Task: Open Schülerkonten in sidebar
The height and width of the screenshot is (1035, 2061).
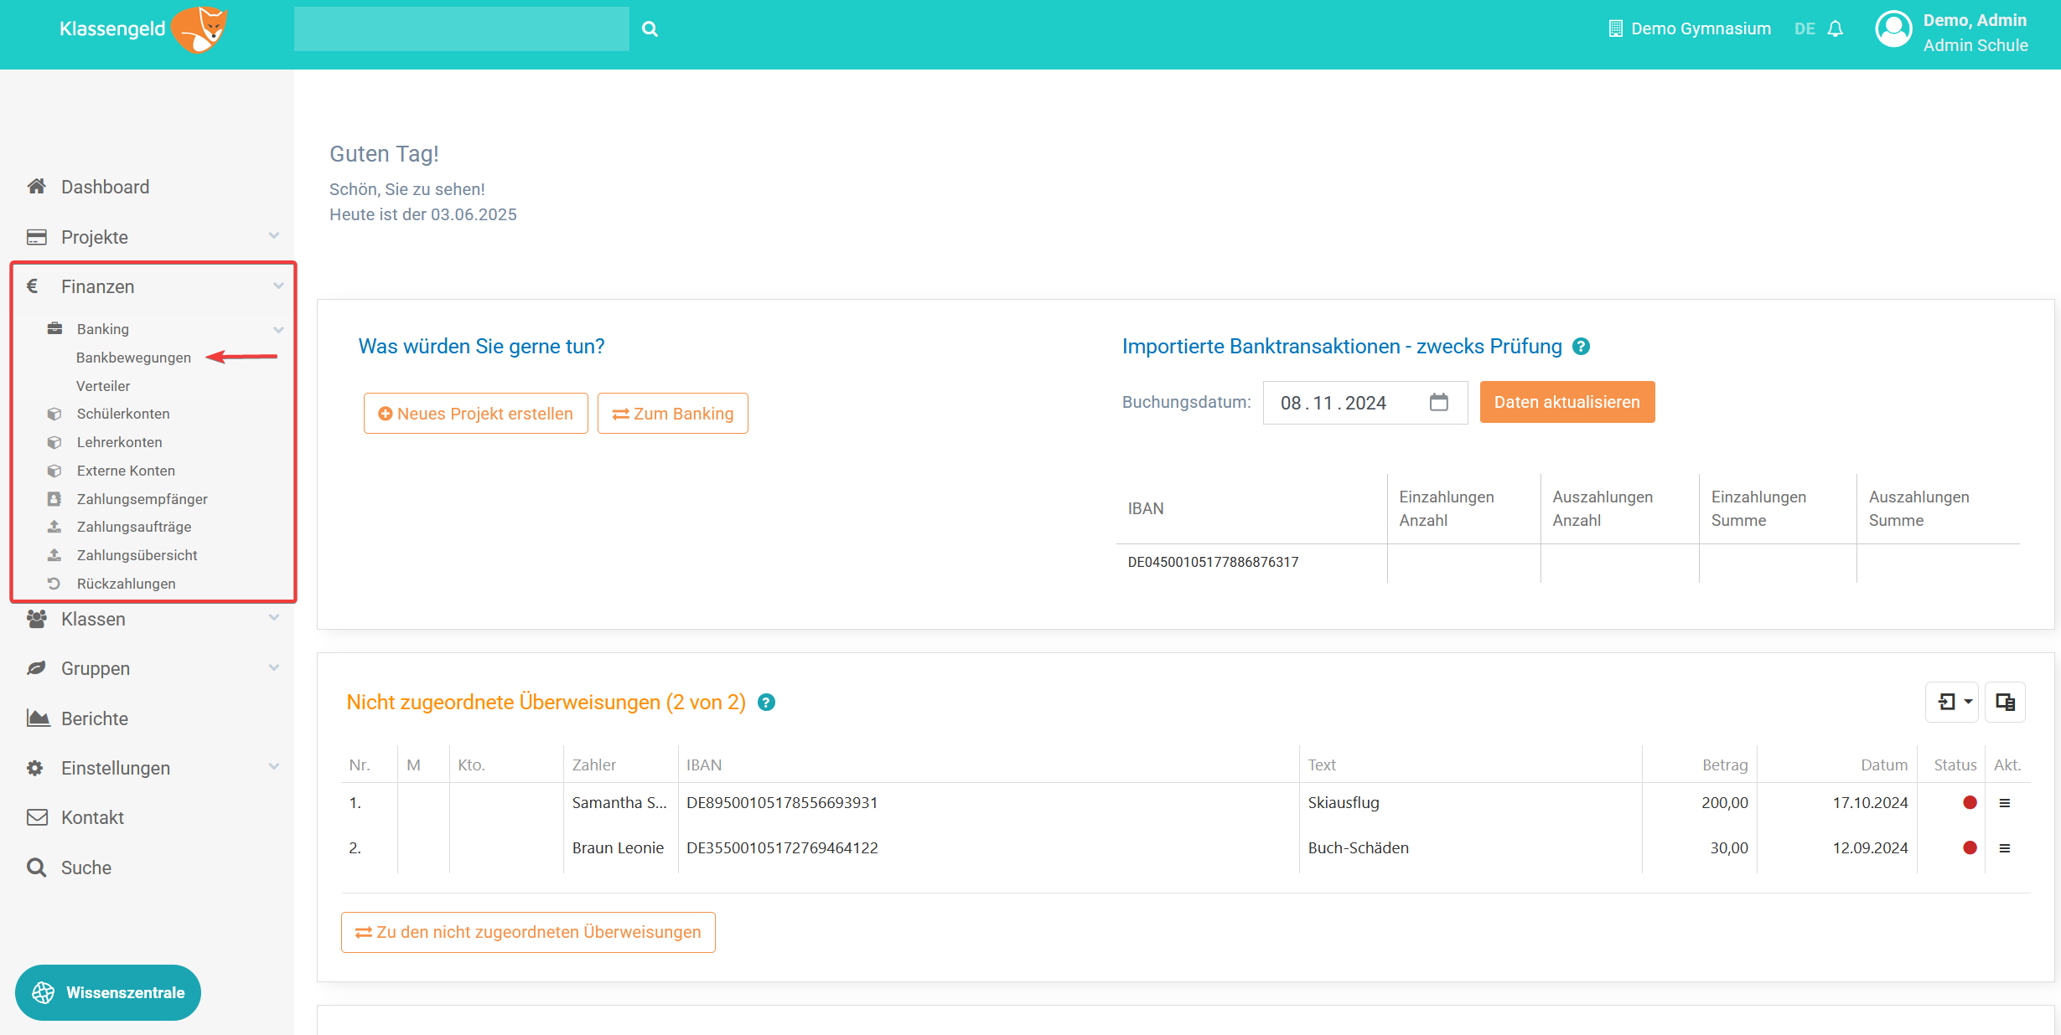Action: [x=123, y=414]
